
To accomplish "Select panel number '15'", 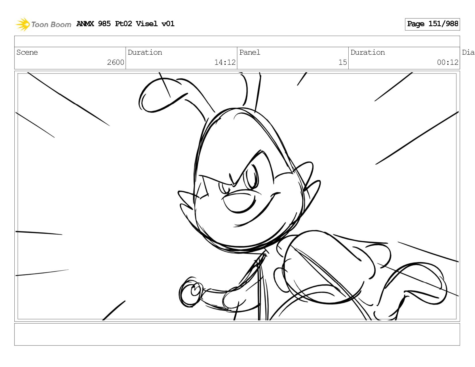I will [x=343, y=62].
